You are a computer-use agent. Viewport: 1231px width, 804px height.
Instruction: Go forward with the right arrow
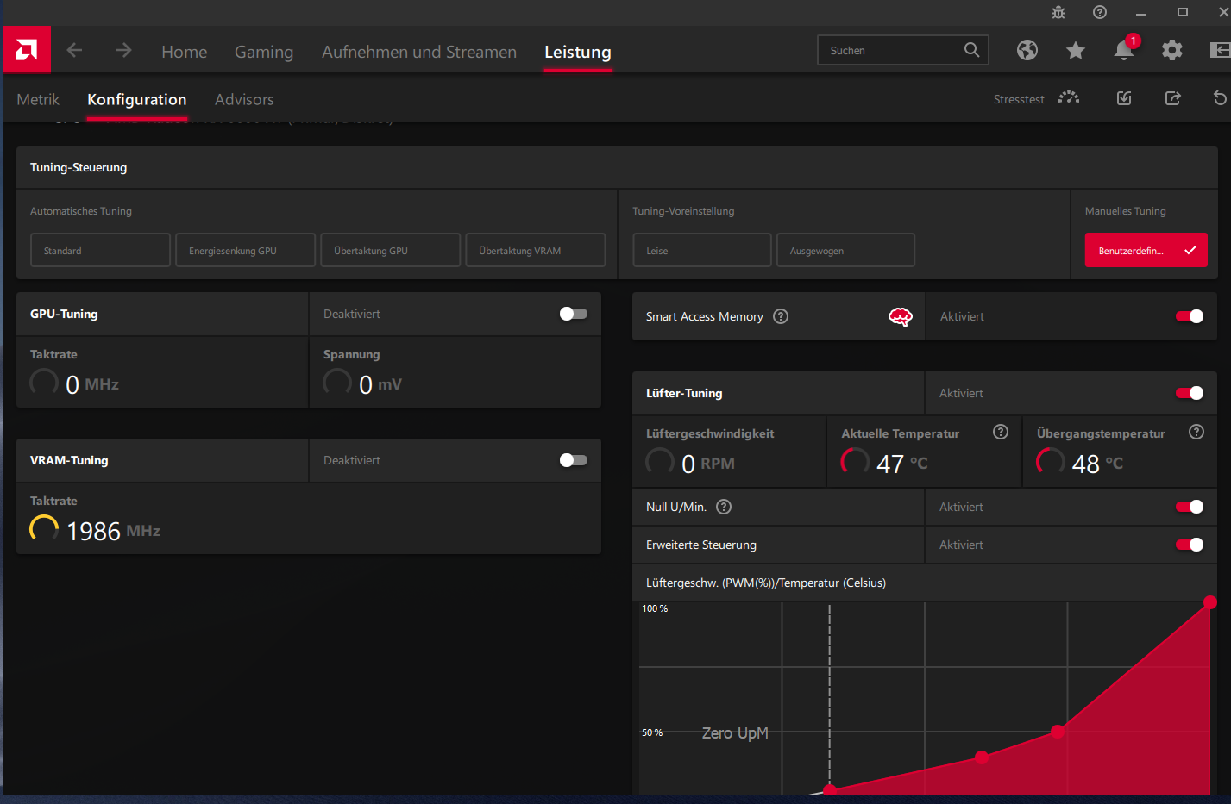[123, 50]
